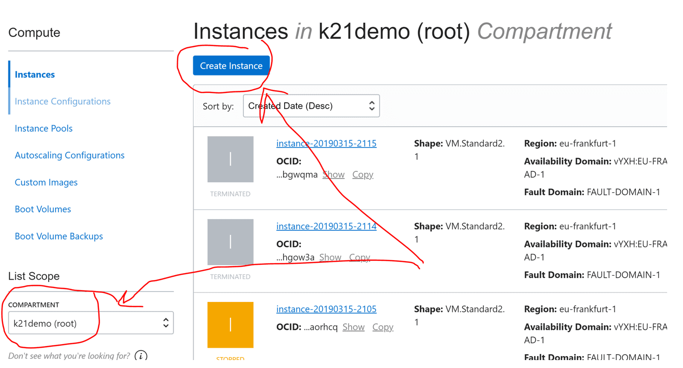Image resolution: width=683 pixels, height=368 pixels.
Task: Show the full OCID of instance-20190315-2115
Action: (333, 174)
